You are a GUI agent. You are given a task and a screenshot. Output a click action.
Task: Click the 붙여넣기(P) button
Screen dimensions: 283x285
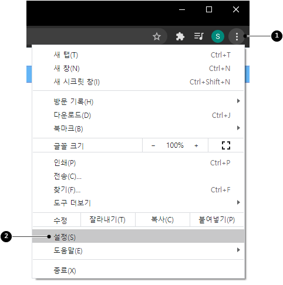click(x=217, y=220)
